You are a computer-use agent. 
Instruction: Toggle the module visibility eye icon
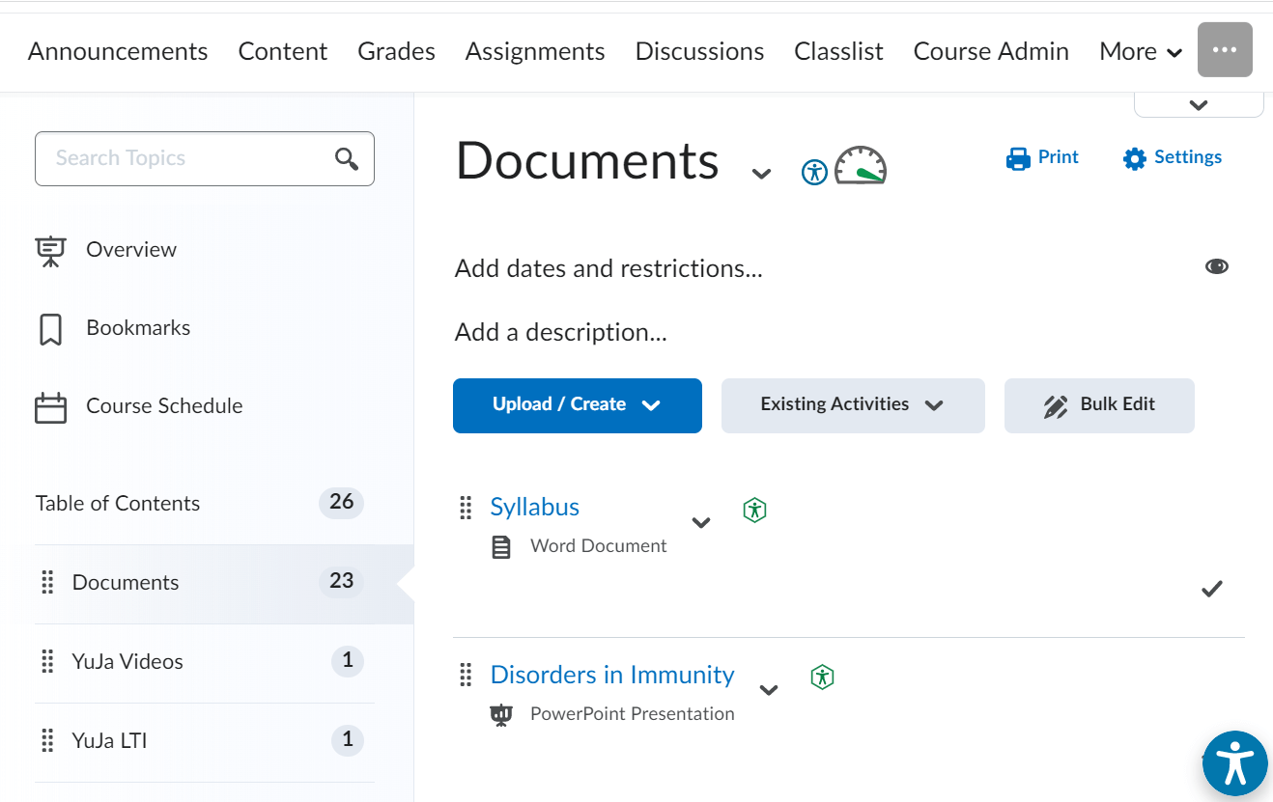coord(1217,266)
